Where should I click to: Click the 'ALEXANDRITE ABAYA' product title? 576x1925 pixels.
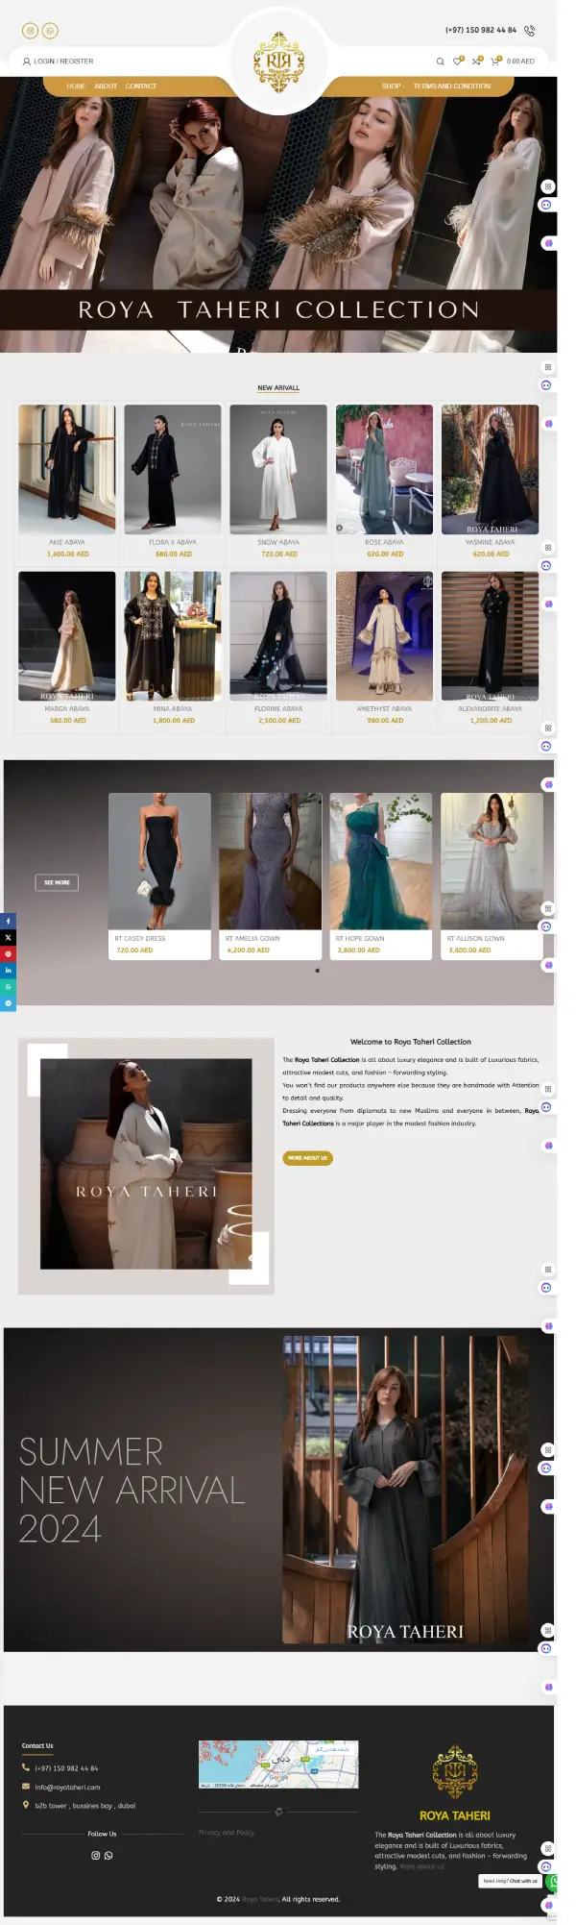coord(491,709)
